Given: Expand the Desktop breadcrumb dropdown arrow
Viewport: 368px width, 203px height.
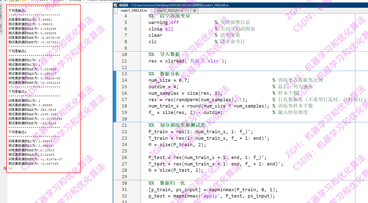Looking at the screenshot, I should [x=84, y=1].
